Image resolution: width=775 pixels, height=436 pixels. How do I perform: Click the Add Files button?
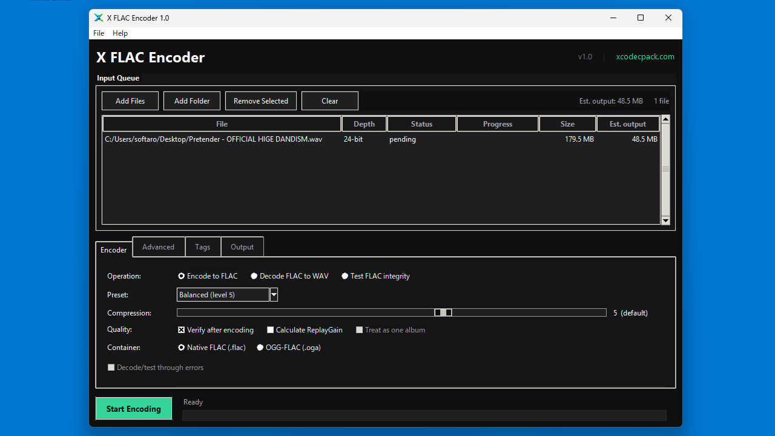tap(130, 101)
